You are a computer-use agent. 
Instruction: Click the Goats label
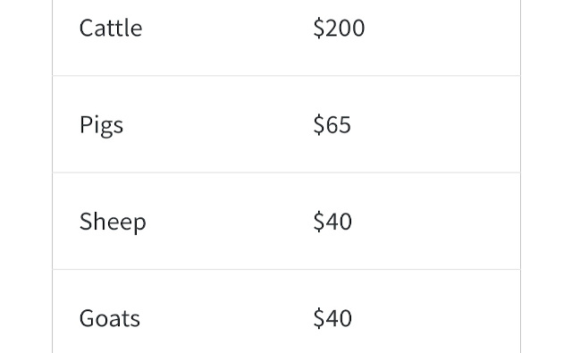[x=109, y=318]
